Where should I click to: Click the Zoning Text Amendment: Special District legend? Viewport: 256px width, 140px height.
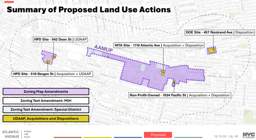pos(46,109)
